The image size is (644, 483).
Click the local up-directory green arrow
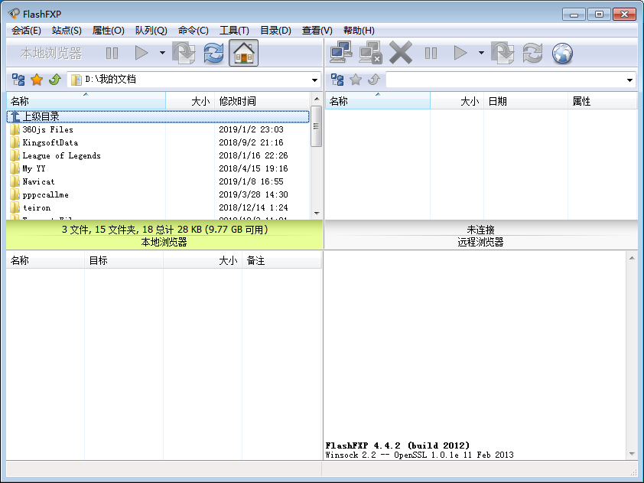54,80
